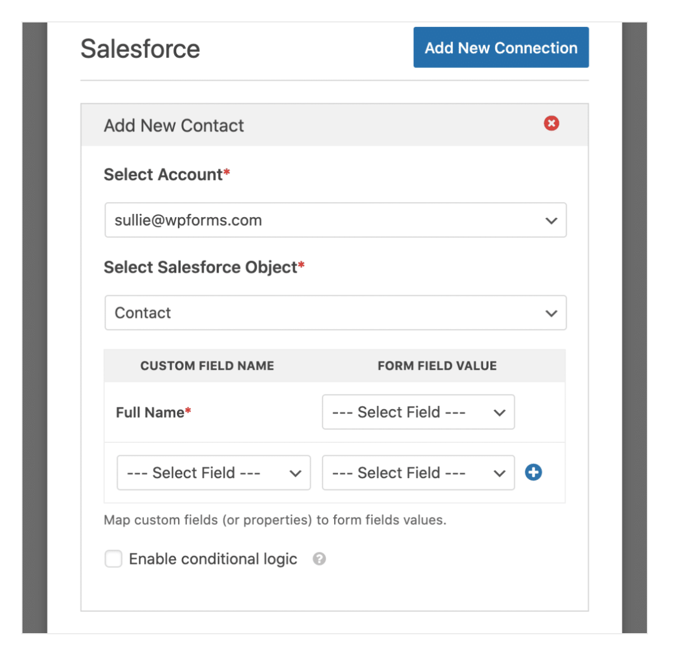Click the Full Name required field label

click(x=150, y=413)
